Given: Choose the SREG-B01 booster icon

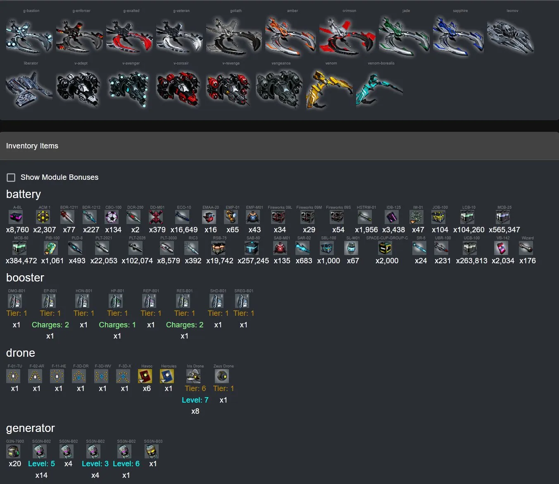Looking at the screenshot, I should 242,300.
